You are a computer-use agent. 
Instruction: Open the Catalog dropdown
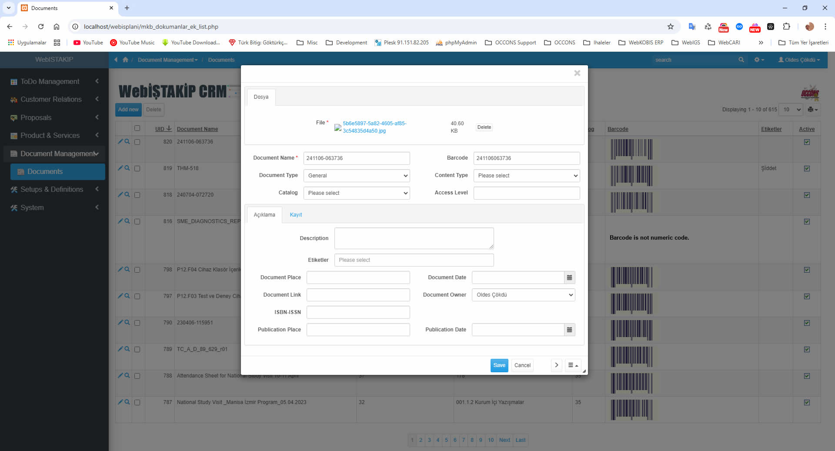coord(357,193)
